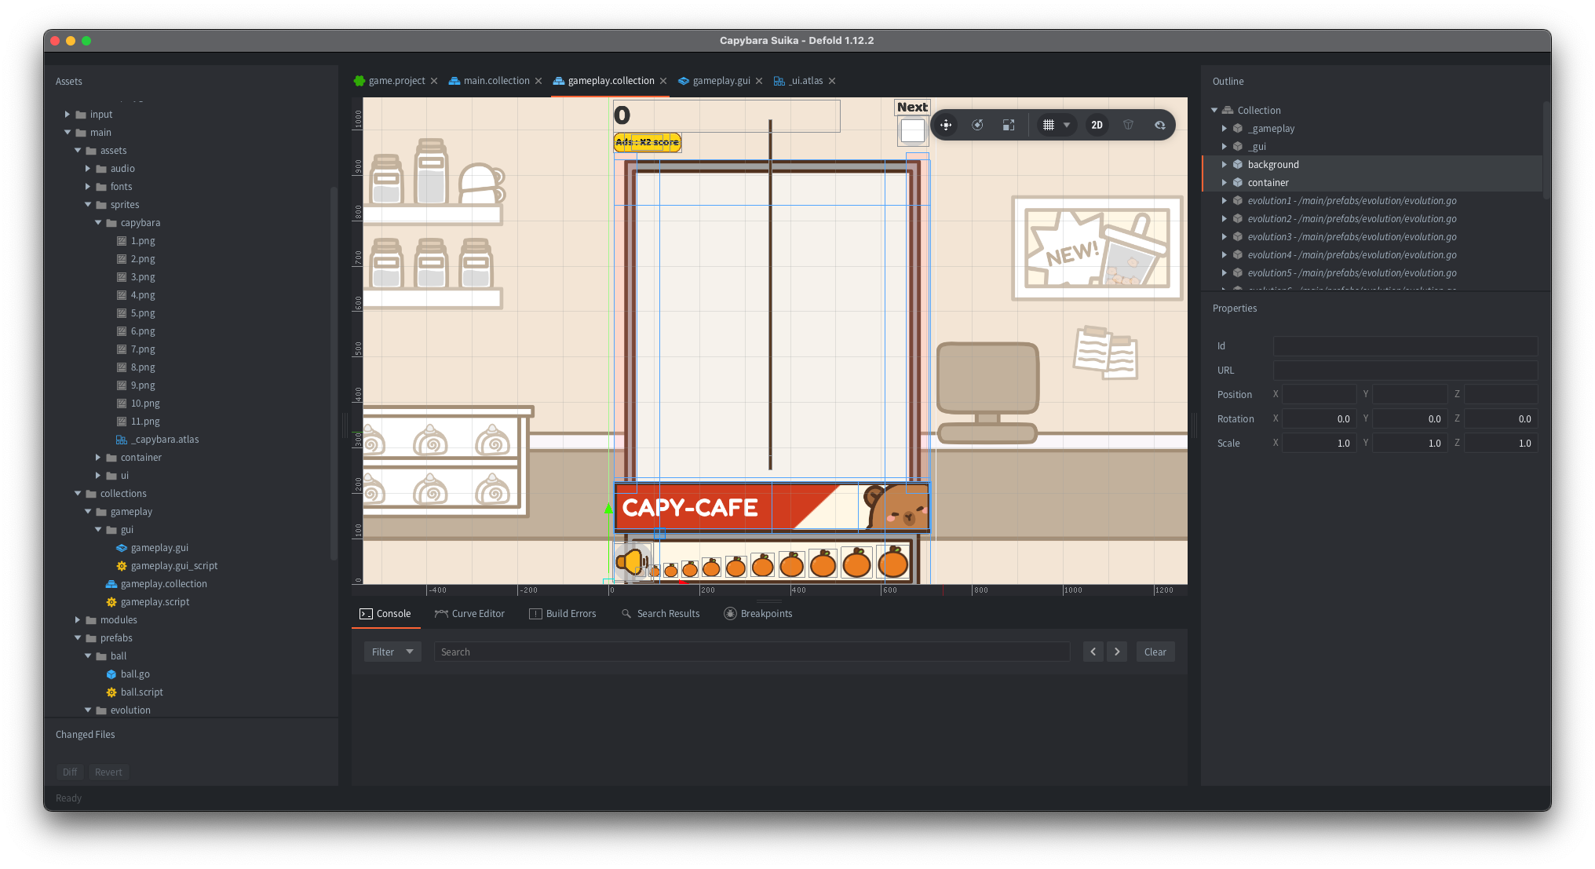Screen dimensions: 1595x869
Task: Toggle perspective camera in the scene toolbar
Action: (x=1128, y=125)
